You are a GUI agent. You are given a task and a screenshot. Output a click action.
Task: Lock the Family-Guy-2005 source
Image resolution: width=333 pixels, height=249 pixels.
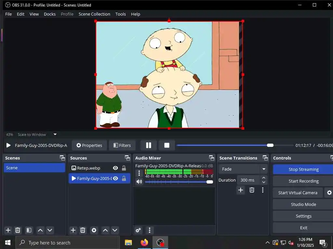124,179
